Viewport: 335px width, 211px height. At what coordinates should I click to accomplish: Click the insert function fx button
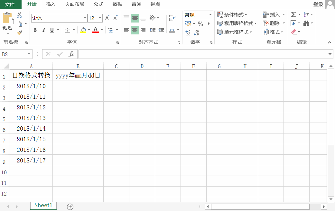pyautogui.click(x=71, y=54)
